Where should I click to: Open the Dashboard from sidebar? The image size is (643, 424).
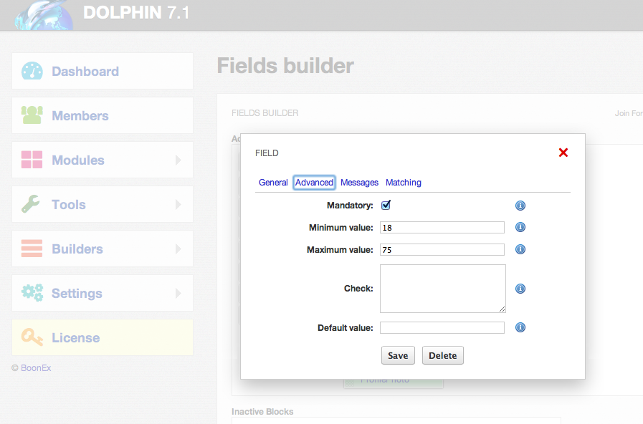[85, 72]
